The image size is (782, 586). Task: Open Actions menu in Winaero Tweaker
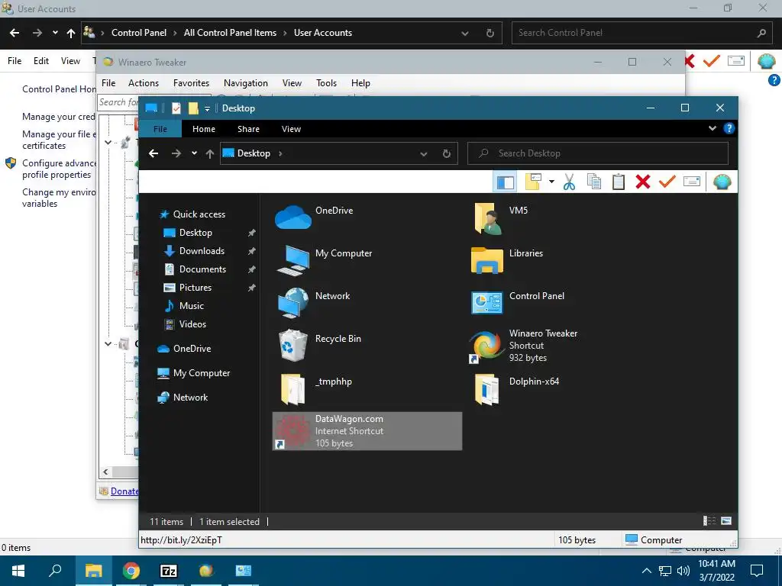(143, 83)
